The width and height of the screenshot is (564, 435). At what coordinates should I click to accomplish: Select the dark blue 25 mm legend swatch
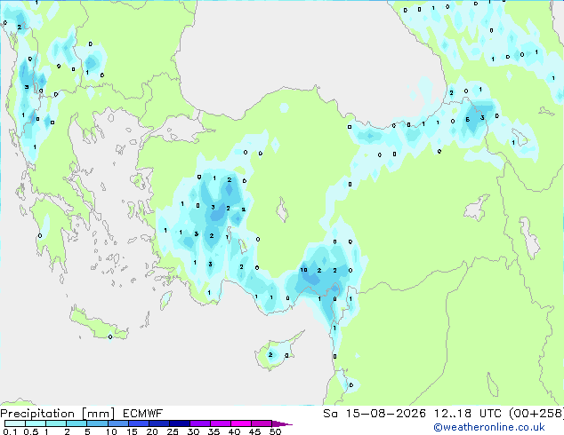click(180, 423)
